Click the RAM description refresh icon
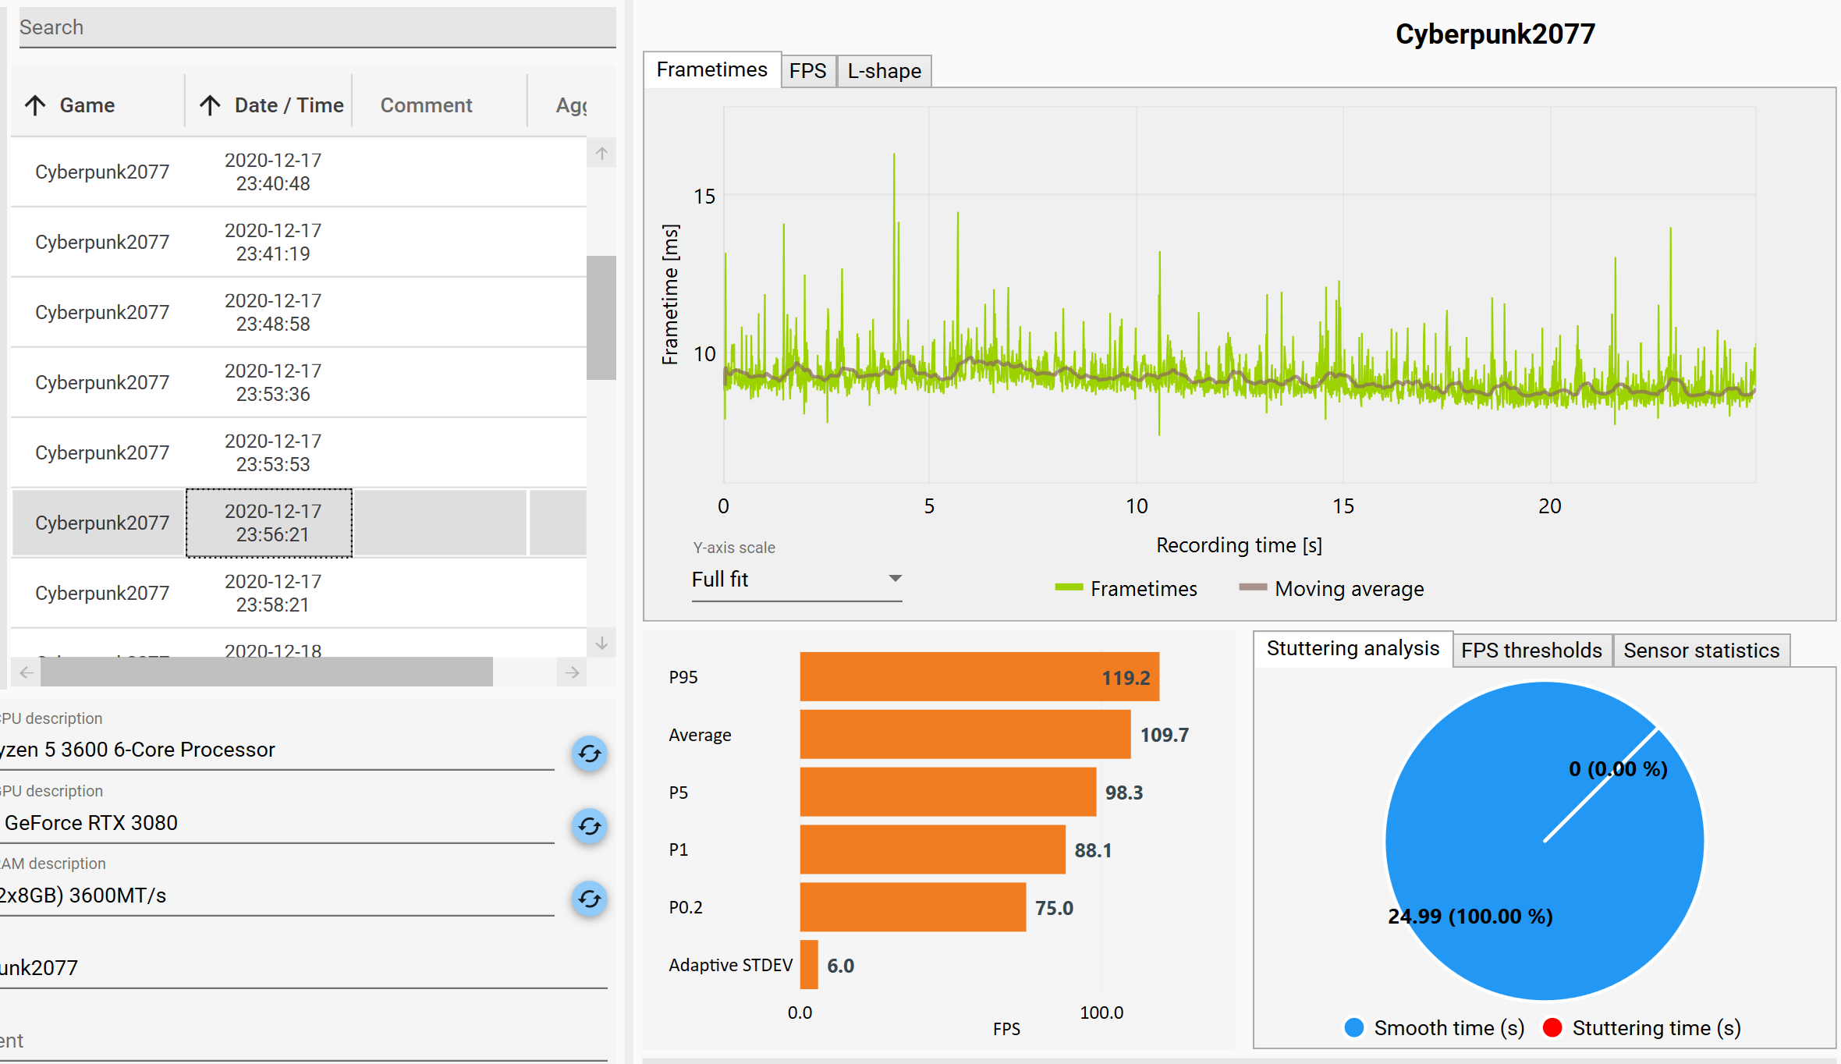The height and width of the screenshot is (1064, 1841). (590, 899)
